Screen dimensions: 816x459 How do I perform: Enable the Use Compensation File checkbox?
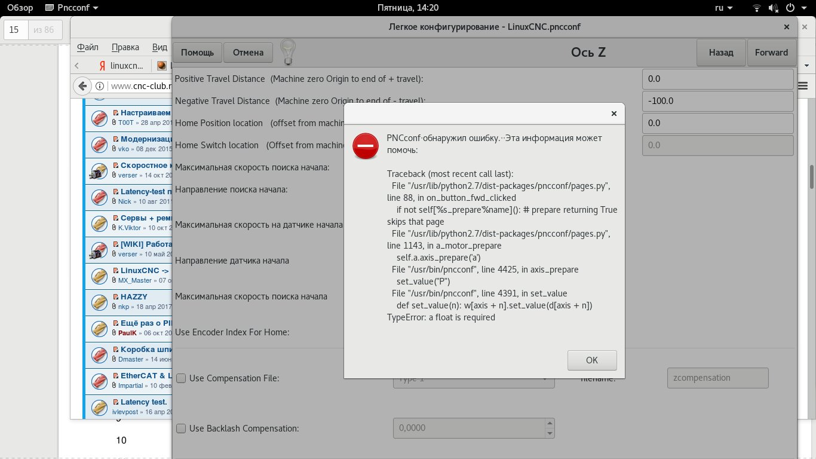(181, 378)
